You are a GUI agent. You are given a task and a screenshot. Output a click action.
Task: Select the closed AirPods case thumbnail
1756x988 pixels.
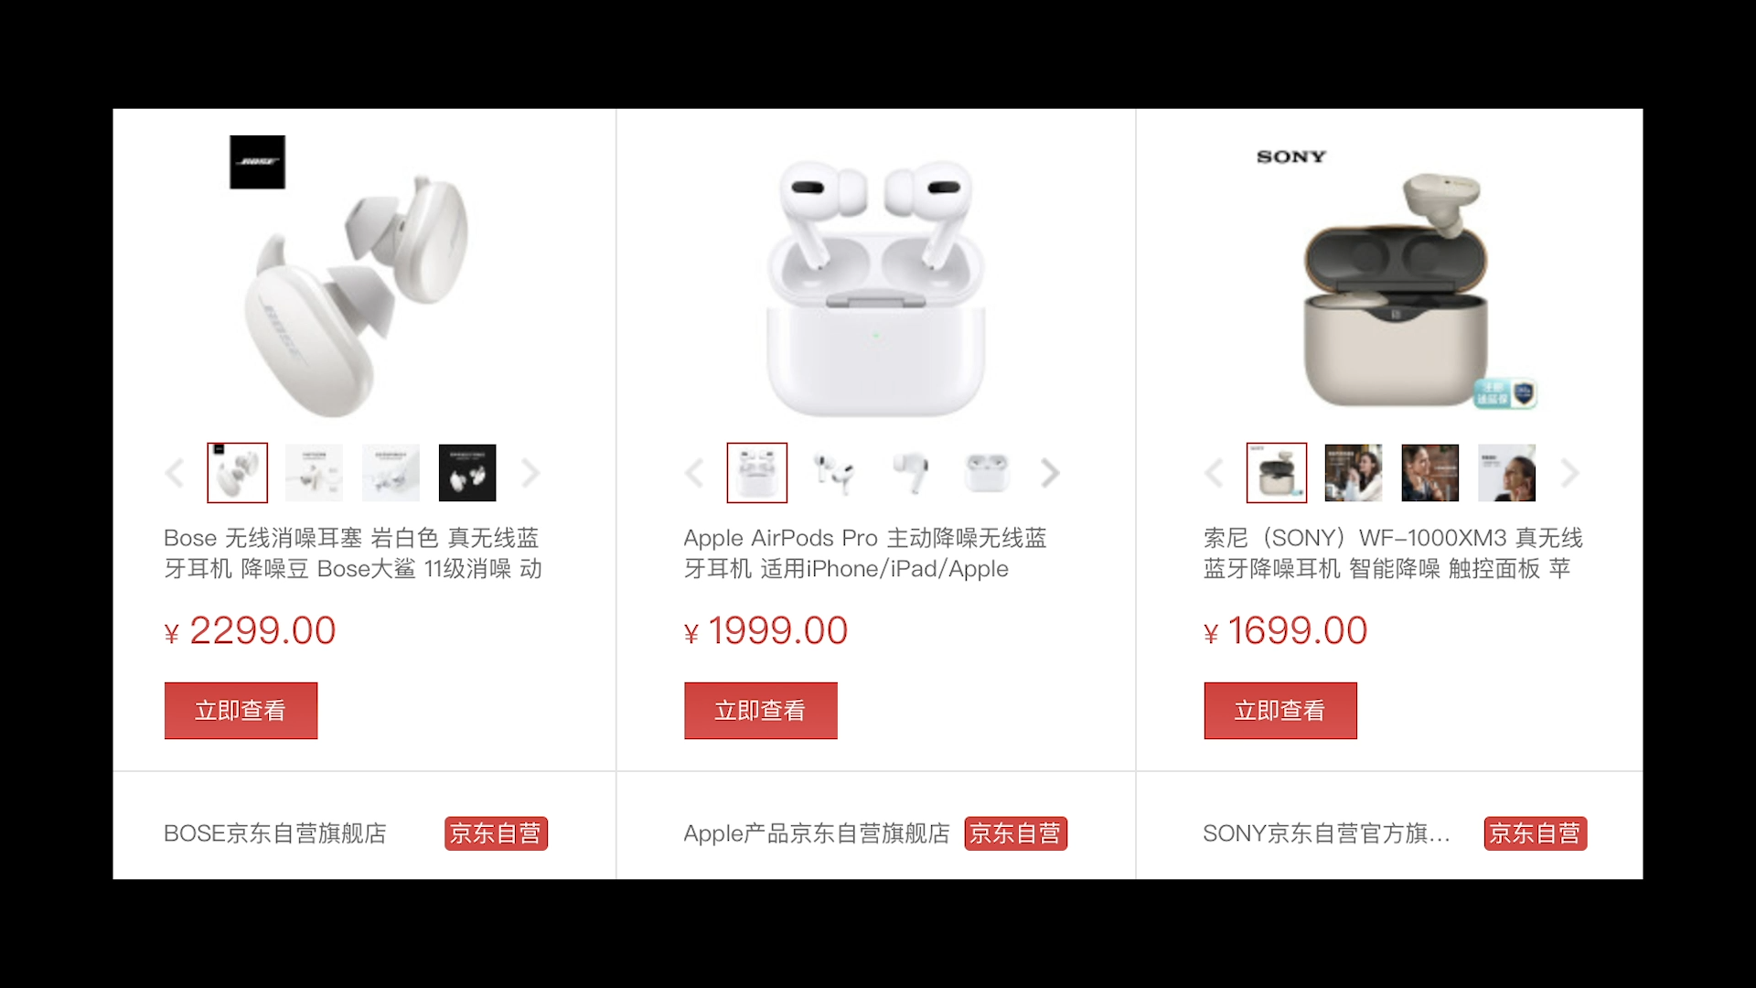(x=987, y=473)
